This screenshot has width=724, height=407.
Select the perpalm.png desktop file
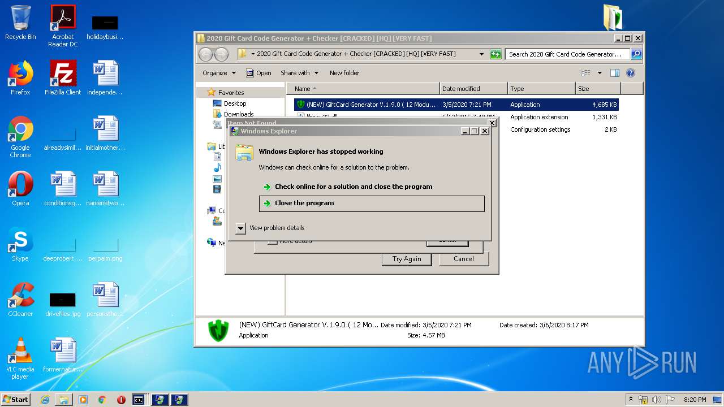[x=105, y=249]
